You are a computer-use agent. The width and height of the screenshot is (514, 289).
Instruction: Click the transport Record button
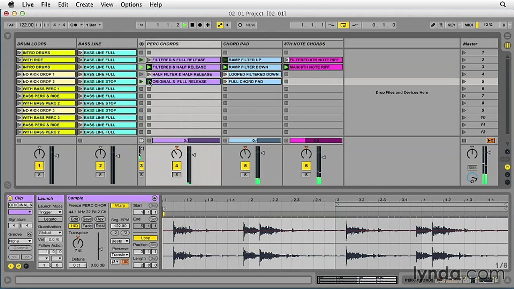click(x=200, y=25)
